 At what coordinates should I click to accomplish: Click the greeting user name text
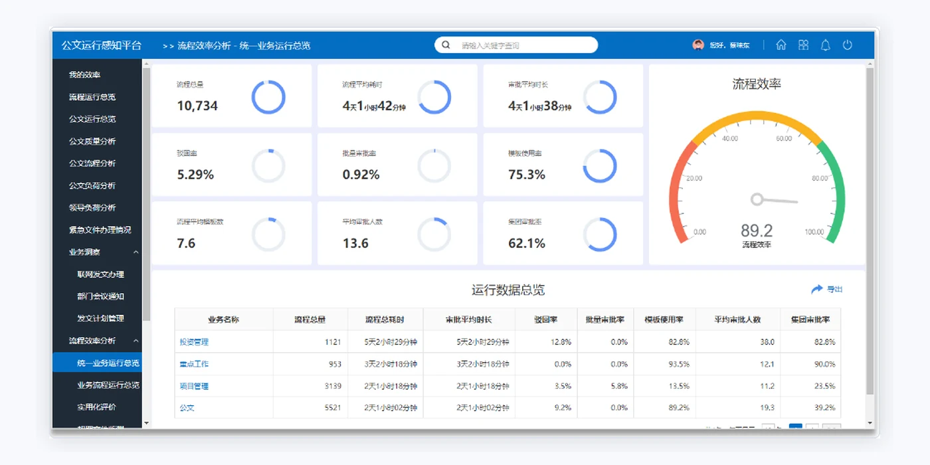(729, 45)
